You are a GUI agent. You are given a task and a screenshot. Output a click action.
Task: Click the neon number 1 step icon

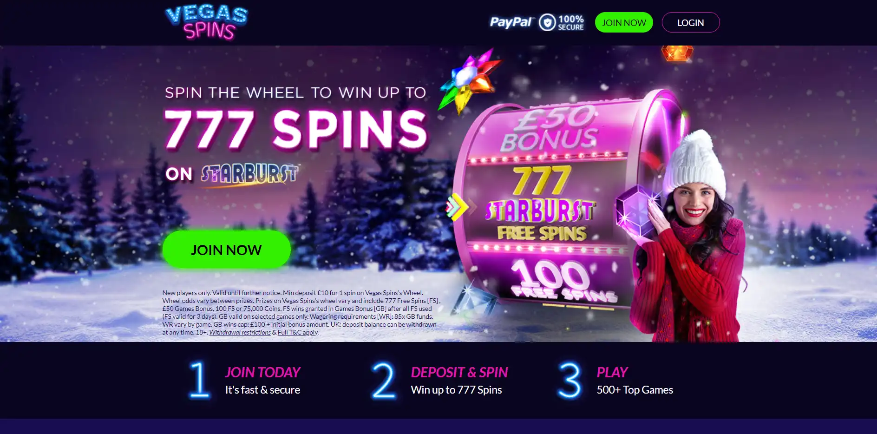click(x=199, y=380)
